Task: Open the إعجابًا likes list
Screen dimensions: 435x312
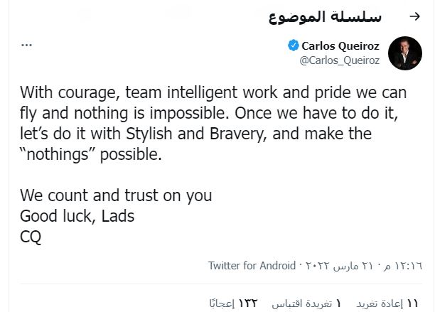Action: [x=222, y=304]
